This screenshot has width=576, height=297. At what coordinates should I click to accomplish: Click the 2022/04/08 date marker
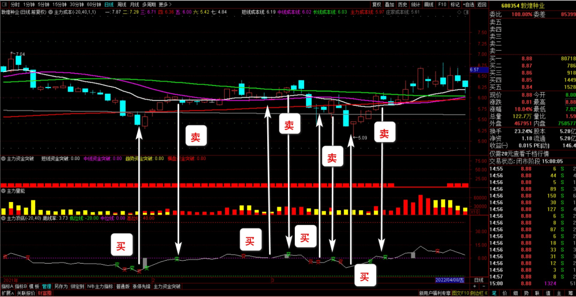coord(450,280)
